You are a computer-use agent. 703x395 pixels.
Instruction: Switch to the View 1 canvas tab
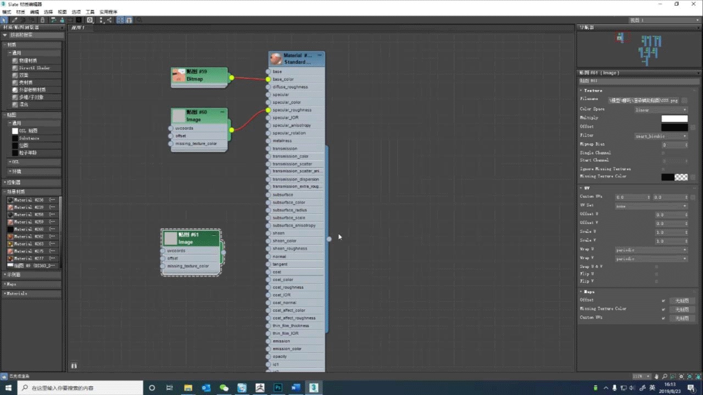78,27
